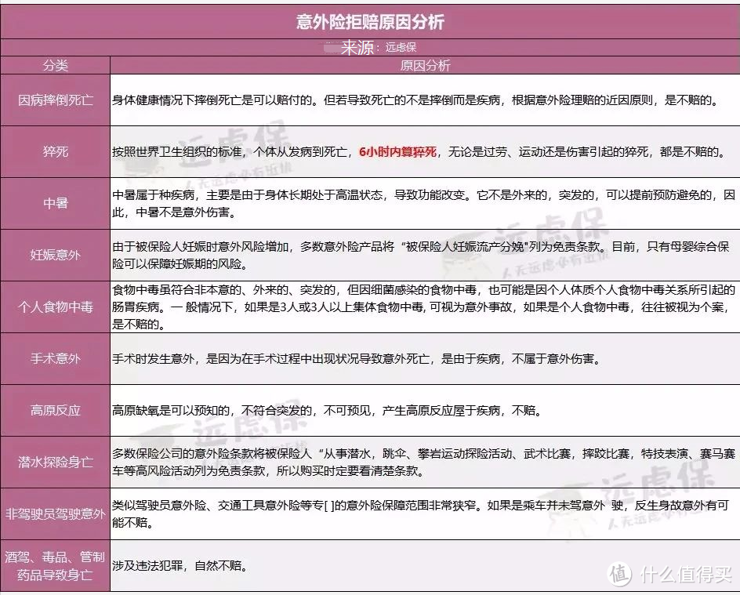Click the title '意外险拒赔原因分析'
This screenshot has height=595, width=740.
371,22
